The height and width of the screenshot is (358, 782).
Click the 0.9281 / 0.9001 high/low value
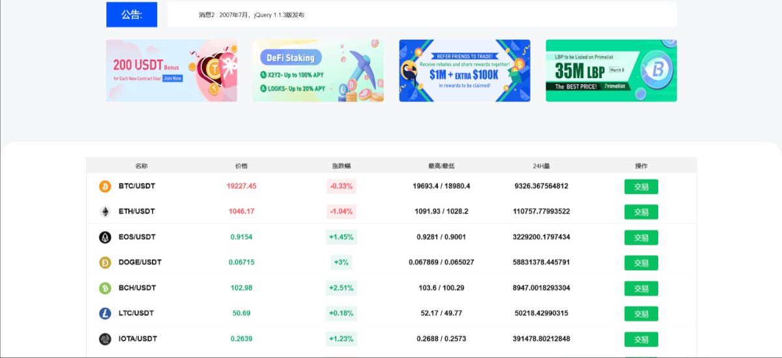tap(441, 237)
